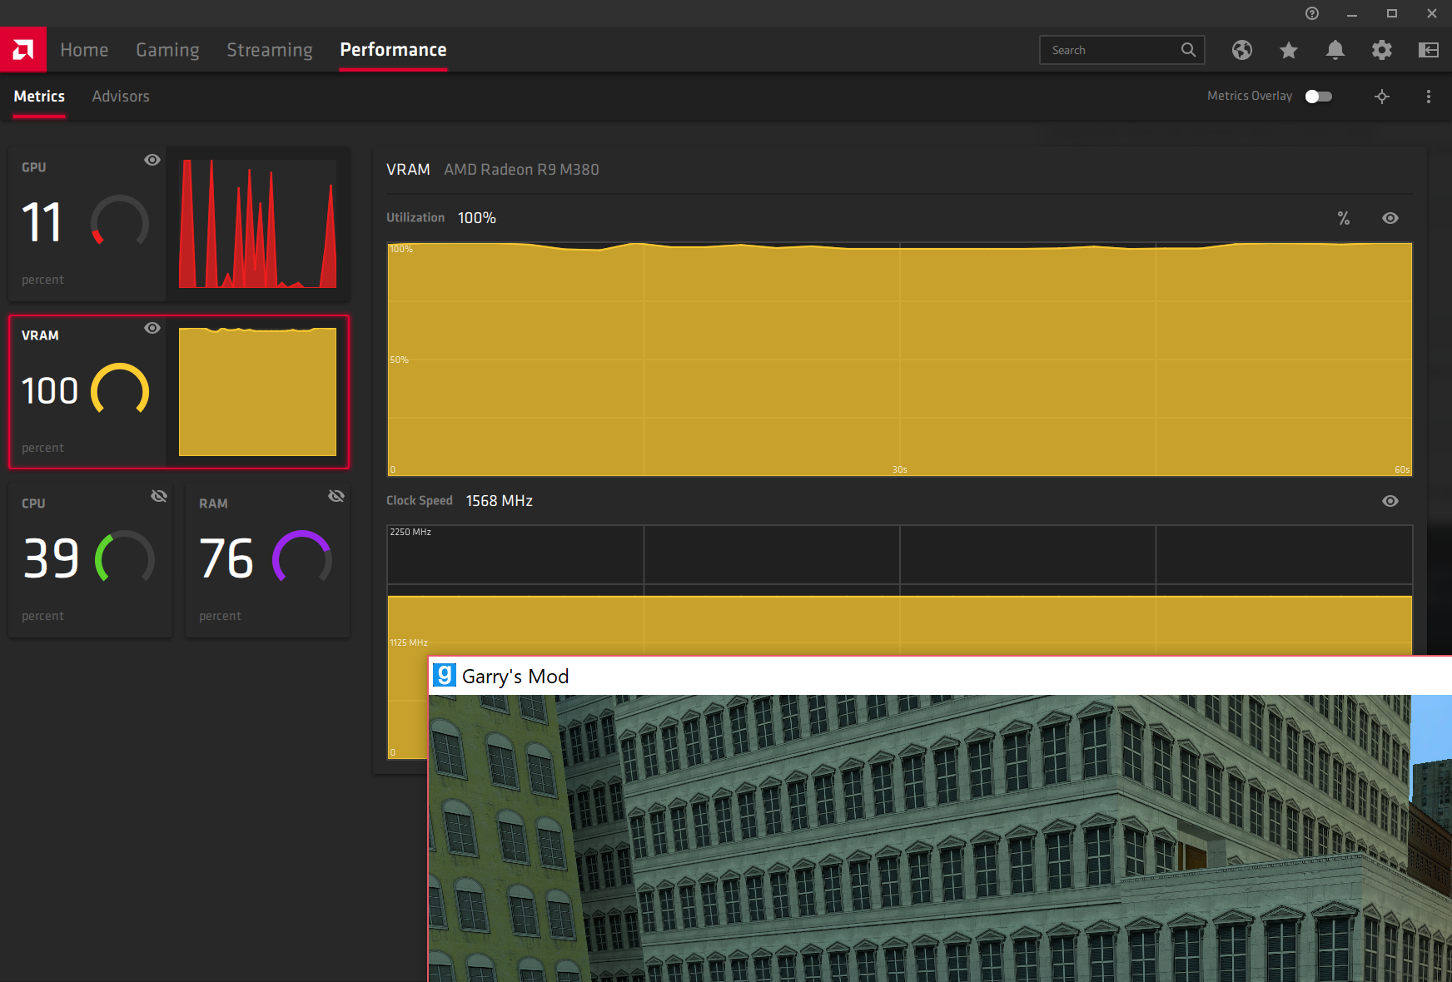Hide the GPU metric via its eye icon
The image size is (1452, 982).
(x=152, y=160)
